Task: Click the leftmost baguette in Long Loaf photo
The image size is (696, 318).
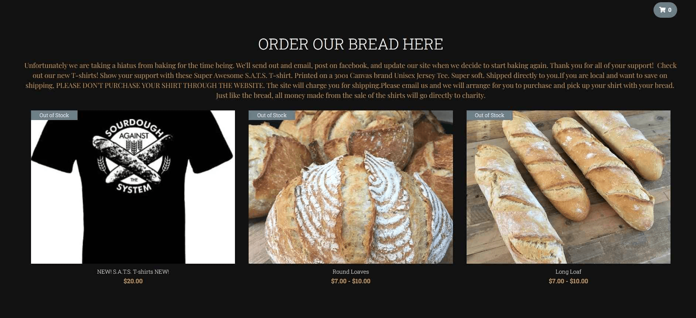Action: (x=517, y=207)
